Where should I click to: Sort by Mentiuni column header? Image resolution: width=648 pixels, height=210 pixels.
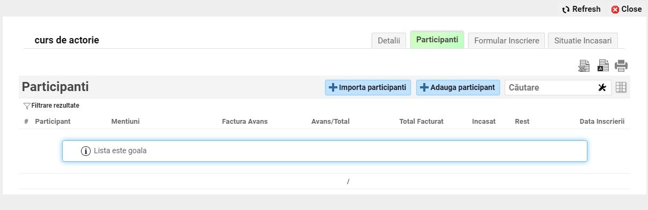click(x=126, y=122)
